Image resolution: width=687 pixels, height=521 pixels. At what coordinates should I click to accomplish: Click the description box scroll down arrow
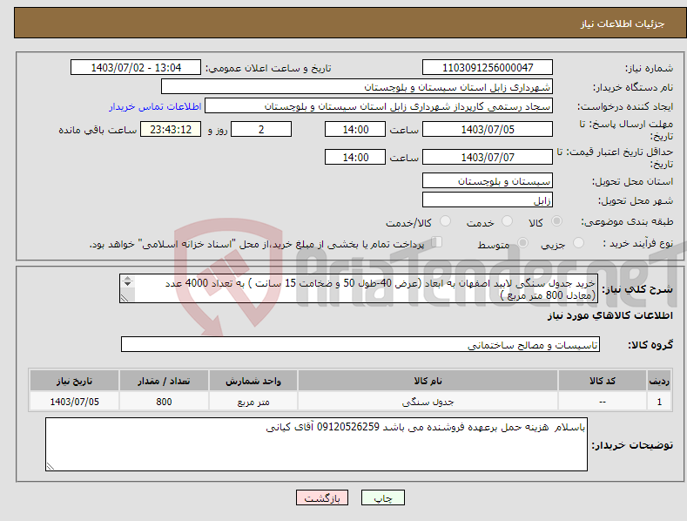127,284
